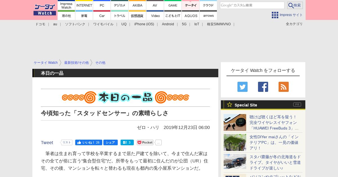Click the PR badge in Special Site
Image resolution: width=338 pixels, height=177 pixels.
pos(297,105)
